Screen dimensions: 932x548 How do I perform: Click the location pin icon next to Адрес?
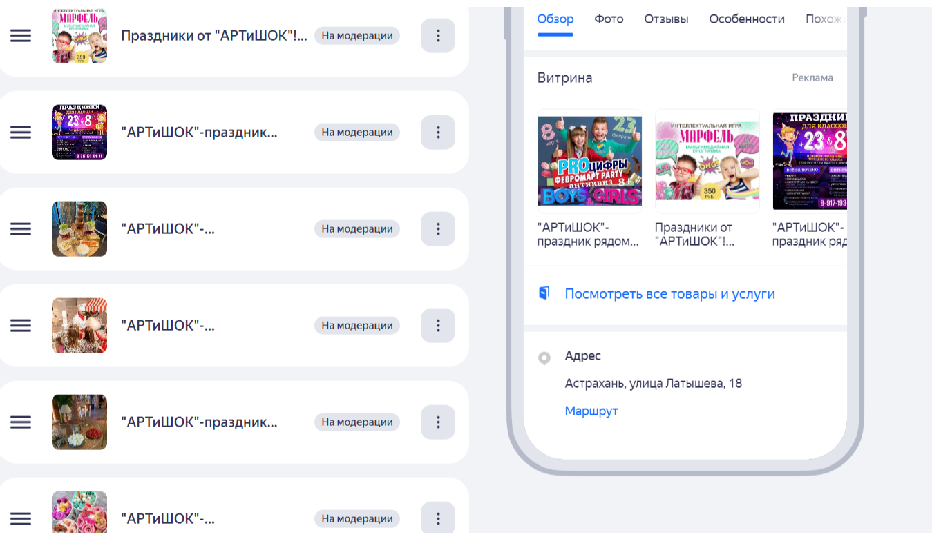pyautogui.click(x=544, y=358)
